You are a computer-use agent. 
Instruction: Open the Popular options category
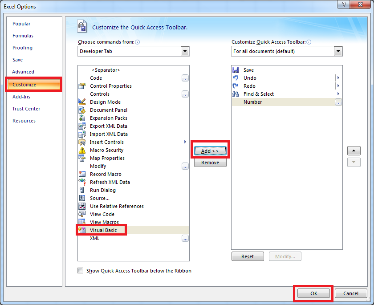click(x=21, y=24)
